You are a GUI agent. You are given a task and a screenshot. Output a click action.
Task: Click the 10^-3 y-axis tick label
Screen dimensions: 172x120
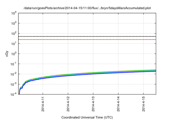tap(13, 84)
